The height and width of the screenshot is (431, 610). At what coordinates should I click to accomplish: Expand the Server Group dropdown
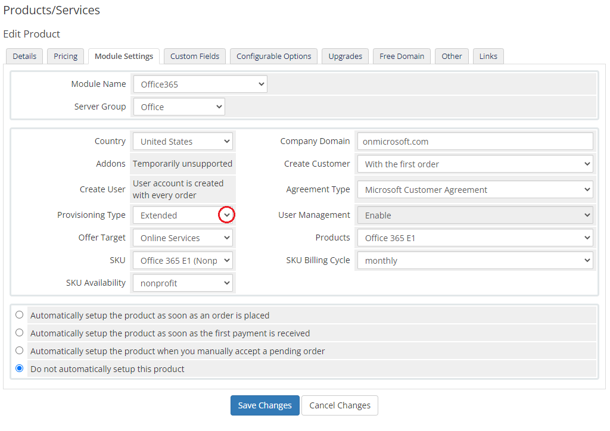(x=179, y=107)
